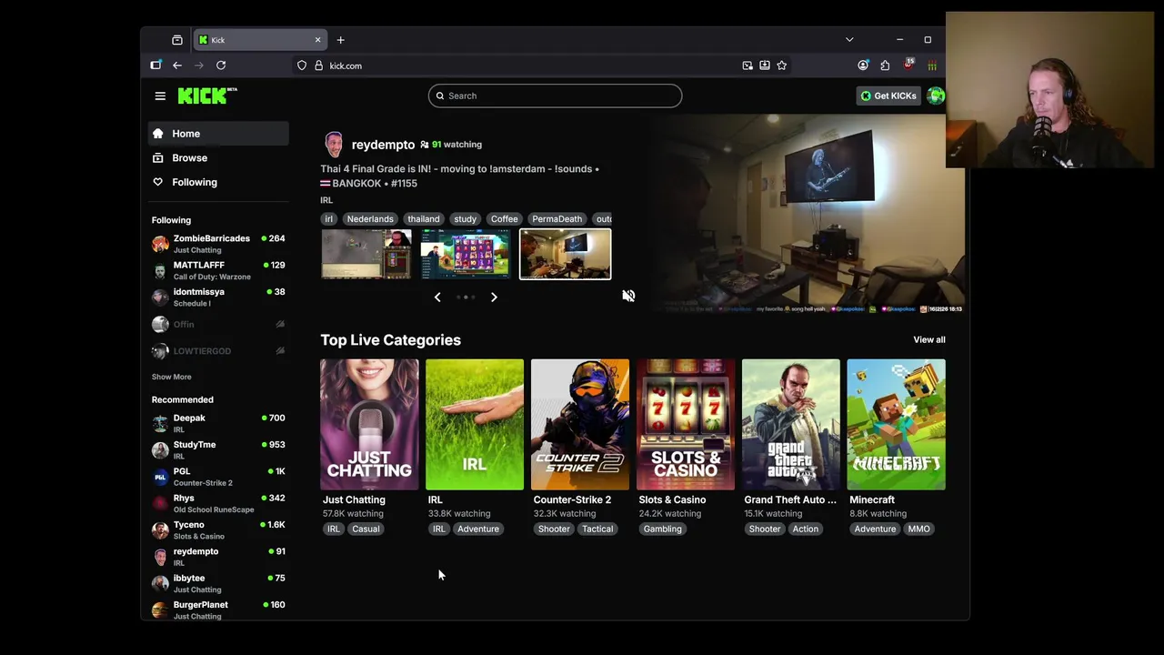Select the Coffee tag
This screenshot has height=655, width=1164.
coord(504,219)
